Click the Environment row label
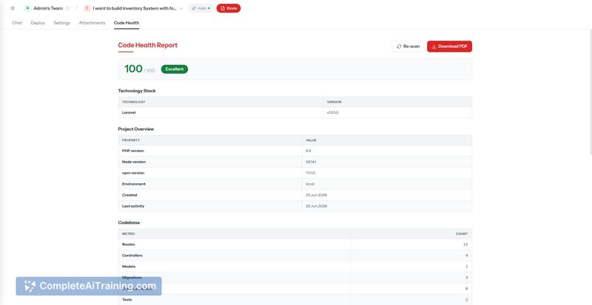This screenshot has height=305, width=592. (x=134, y=184)
